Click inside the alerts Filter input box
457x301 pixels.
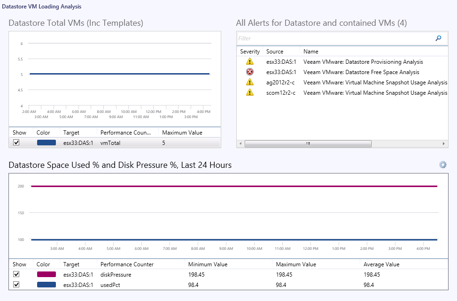point(329,38)
